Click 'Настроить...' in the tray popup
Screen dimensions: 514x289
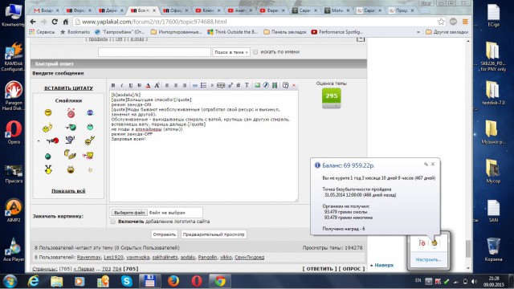[x=428, y=259]
